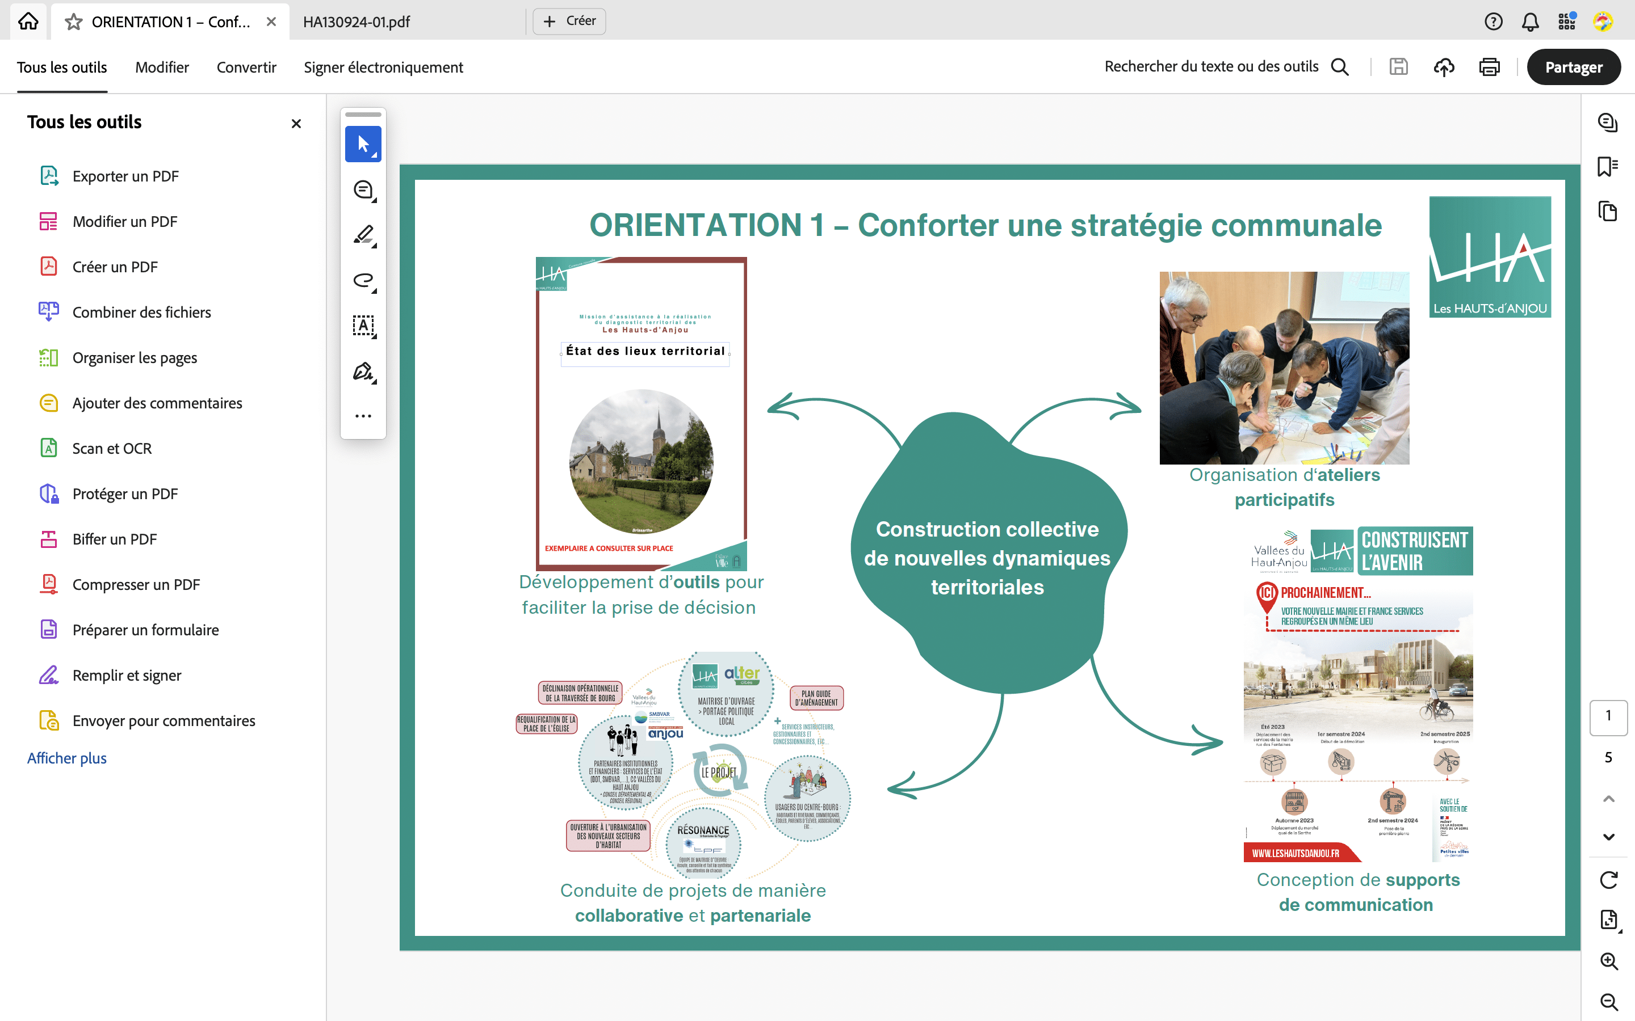This screenshot has width=1635, height=1021.
Task: Click the Afficher plus link
Action: [x=67, y=758]
